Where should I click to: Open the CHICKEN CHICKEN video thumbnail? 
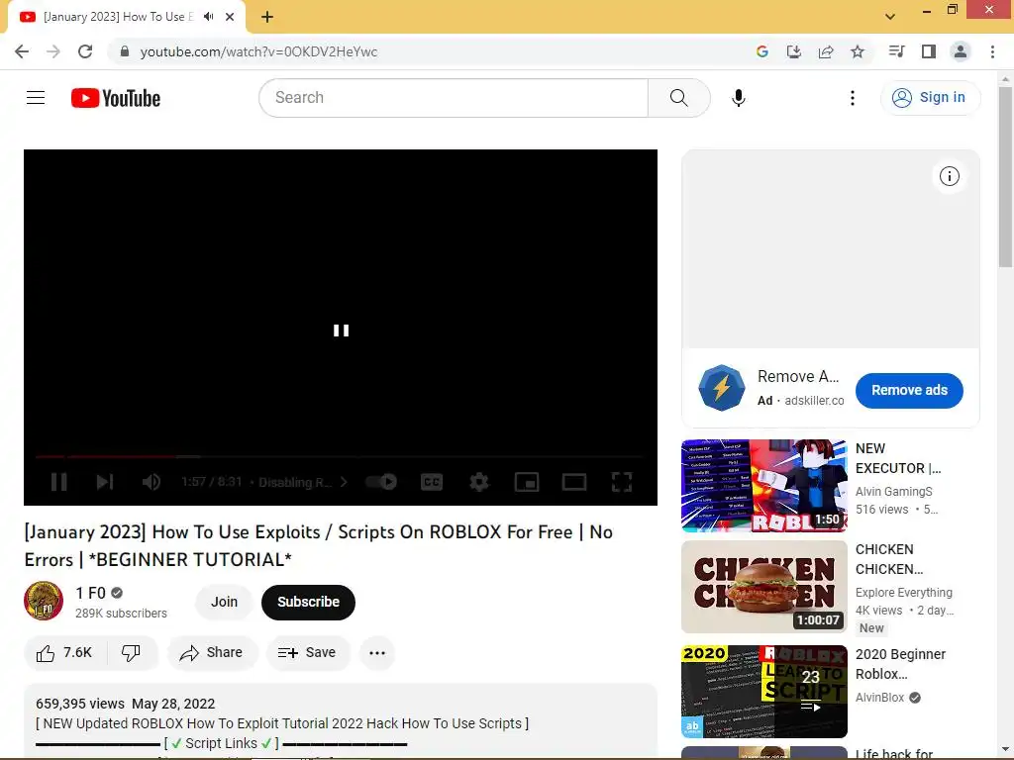point(763,587)
